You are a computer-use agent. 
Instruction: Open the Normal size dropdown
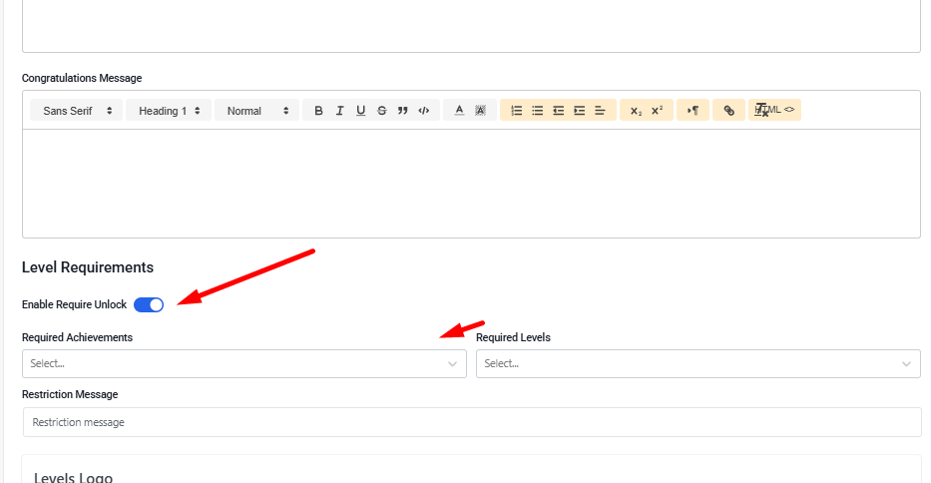[x=257, y=111]
